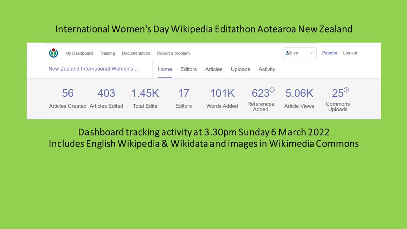Click the info icon beside 25 Commons Uploads
407x229 pixels.
point(346,90)
